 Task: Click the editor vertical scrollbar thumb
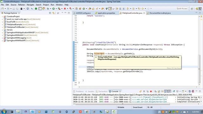199,69
